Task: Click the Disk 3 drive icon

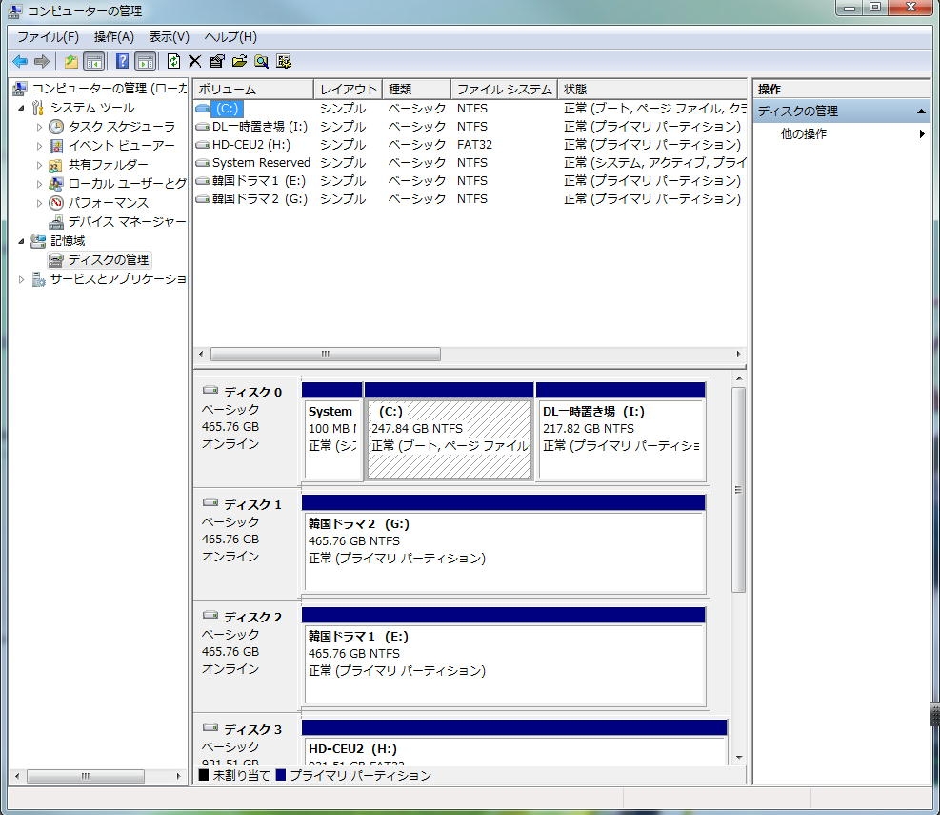Action: click(210, 728)
